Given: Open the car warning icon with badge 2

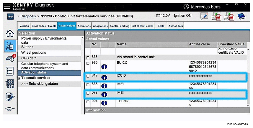Looking at the screenshot, I should (11, 58).
